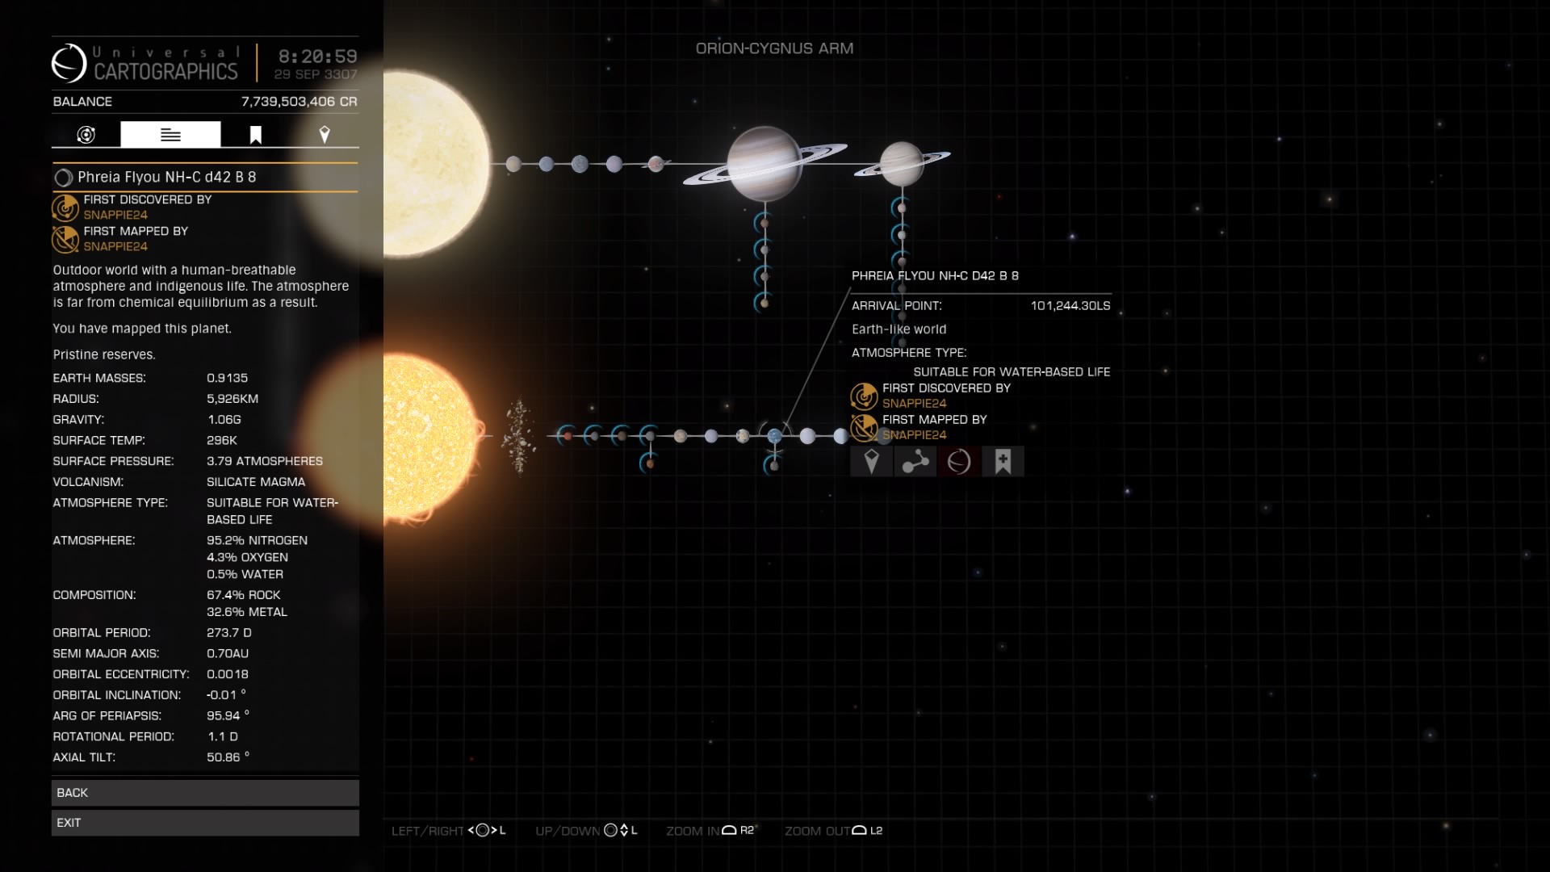Viewport: 1550px width, 872px height.
Task: Select fourth planet right of pale star
Action: 614,164
